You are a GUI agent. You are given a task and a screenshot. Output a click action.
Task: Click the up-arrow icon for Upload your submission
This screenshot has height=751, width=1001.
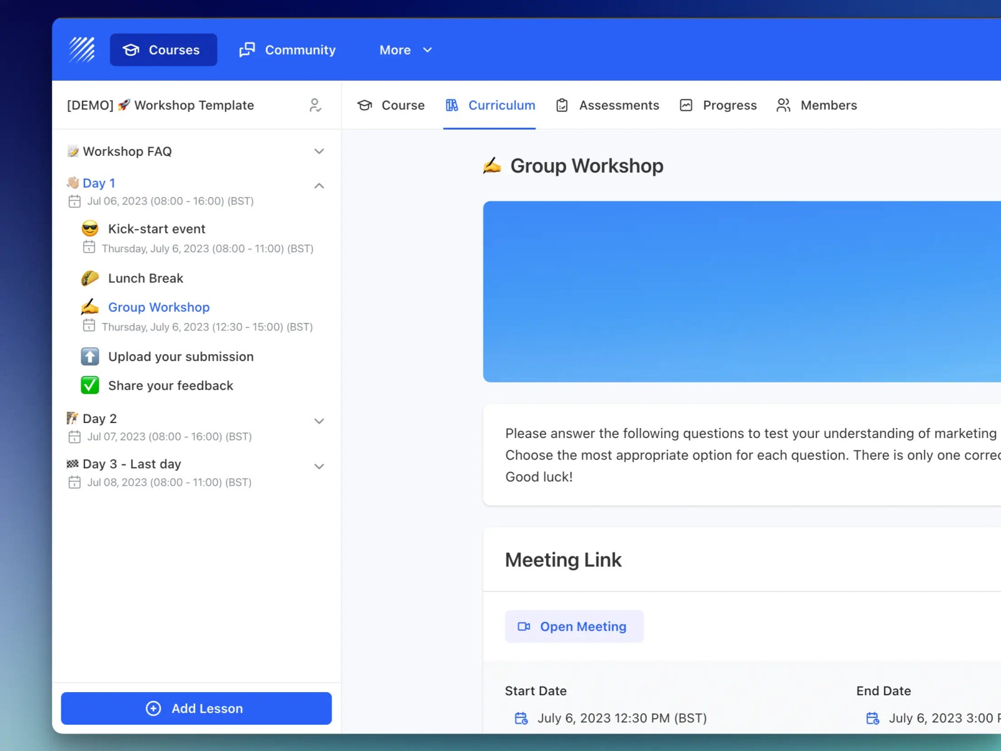90,357
